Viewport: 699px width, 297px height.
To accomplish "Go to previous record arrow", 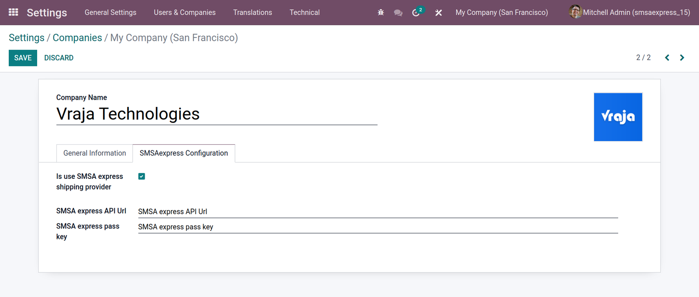I will (x=667, y=58).
